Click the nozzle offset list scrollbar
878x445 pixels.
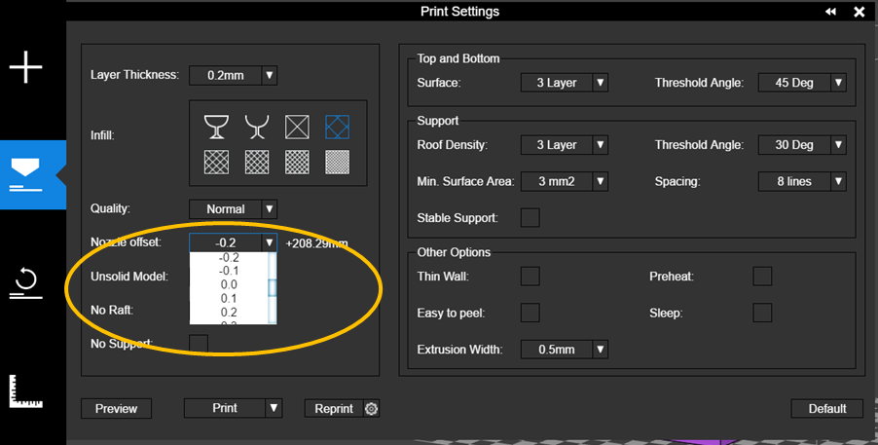274,287
